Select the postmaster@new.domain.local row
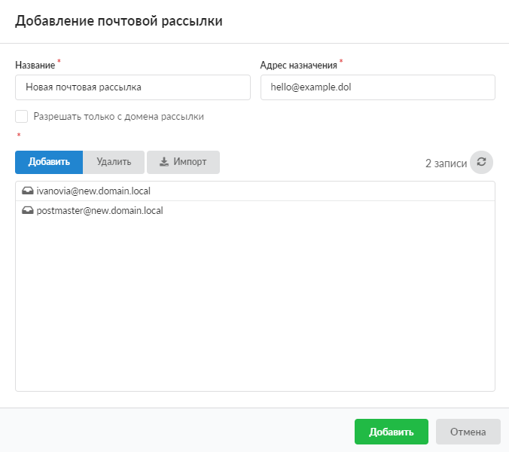The image size is (509, 452). [255, 210]
